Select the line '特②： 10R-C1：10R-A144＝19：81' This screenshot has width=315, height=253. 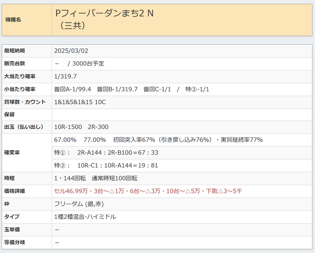(106, 165)
